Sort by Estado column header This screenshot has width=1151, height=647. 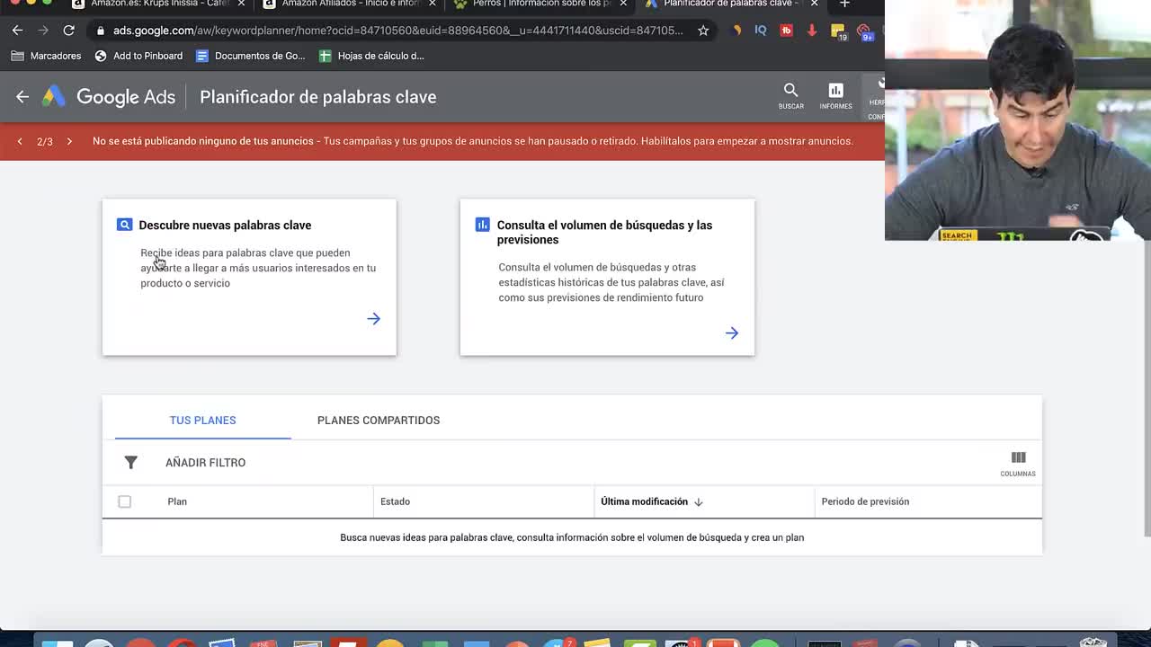coord(395,501)
